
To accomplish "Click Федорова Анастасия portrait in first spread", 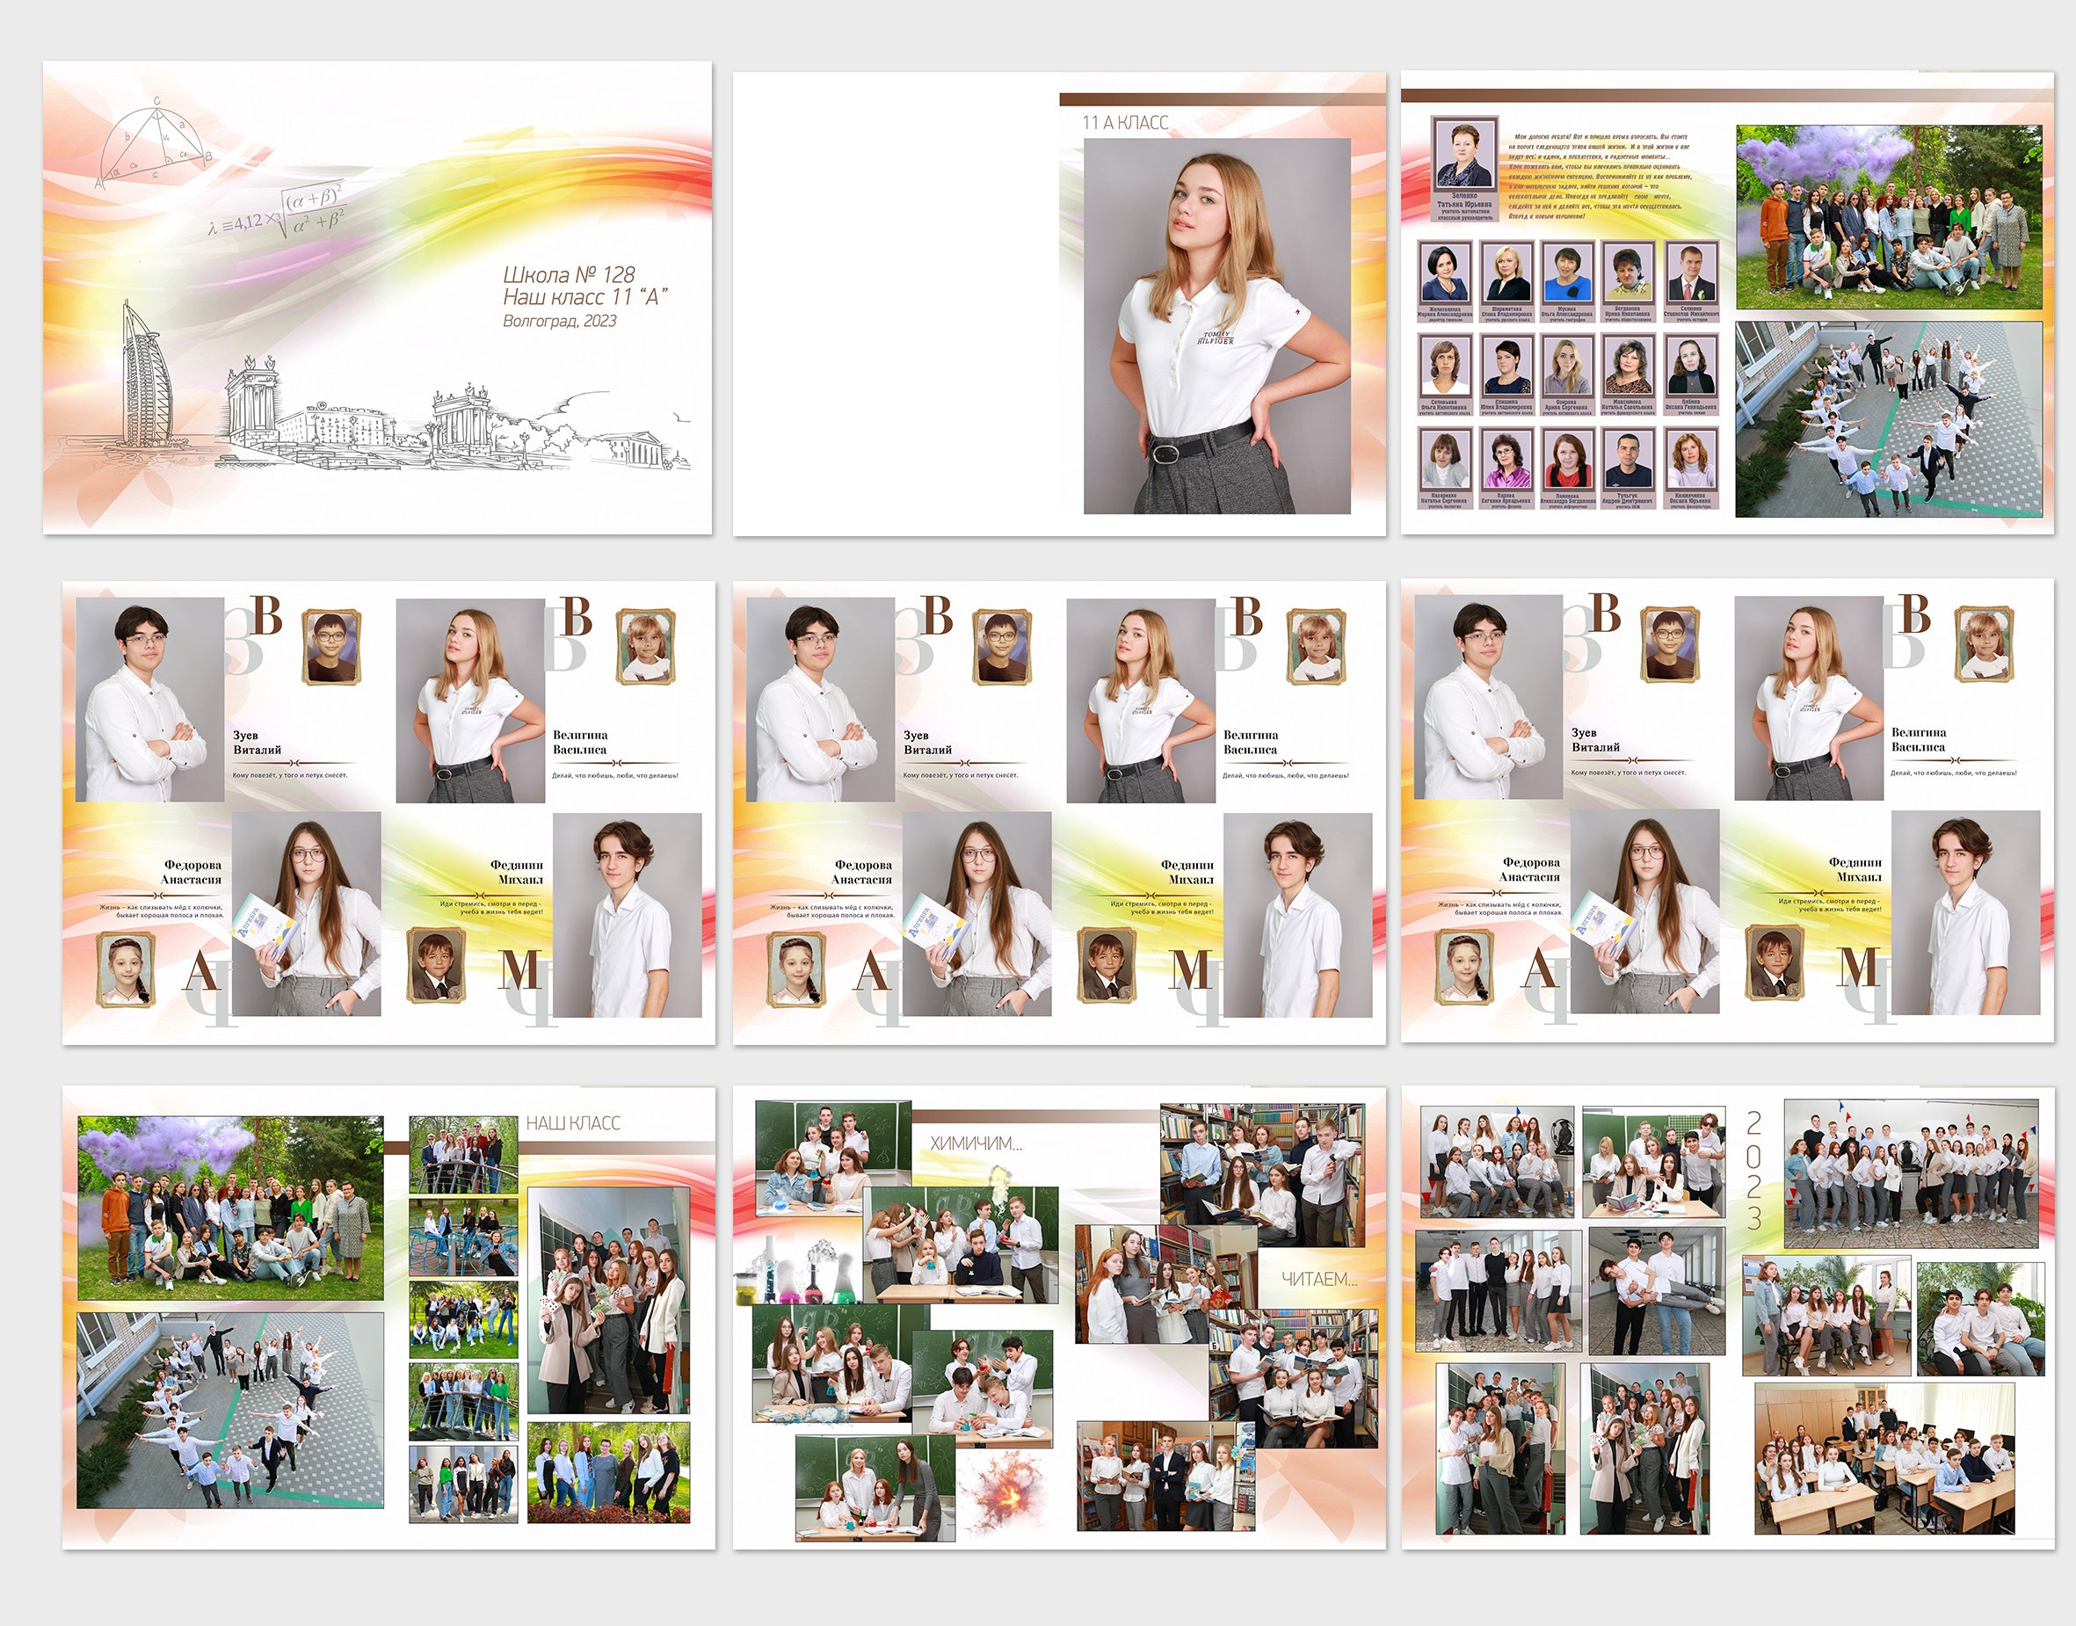I will pos(307,914).
